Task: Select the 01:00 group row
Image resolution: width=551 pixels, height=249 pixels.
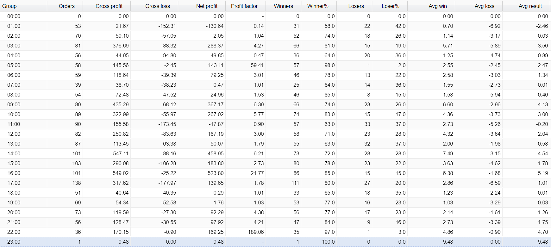Action: pos(275,26)
